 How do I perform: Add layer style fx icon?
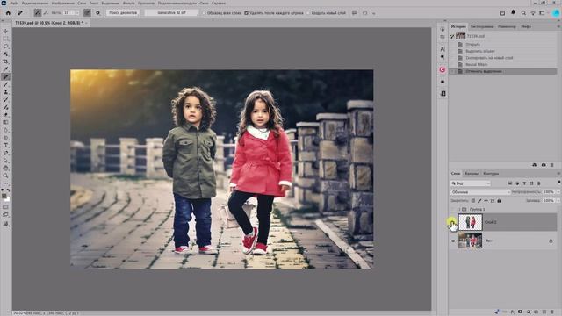pyautogui.click(x=513, y=312)
